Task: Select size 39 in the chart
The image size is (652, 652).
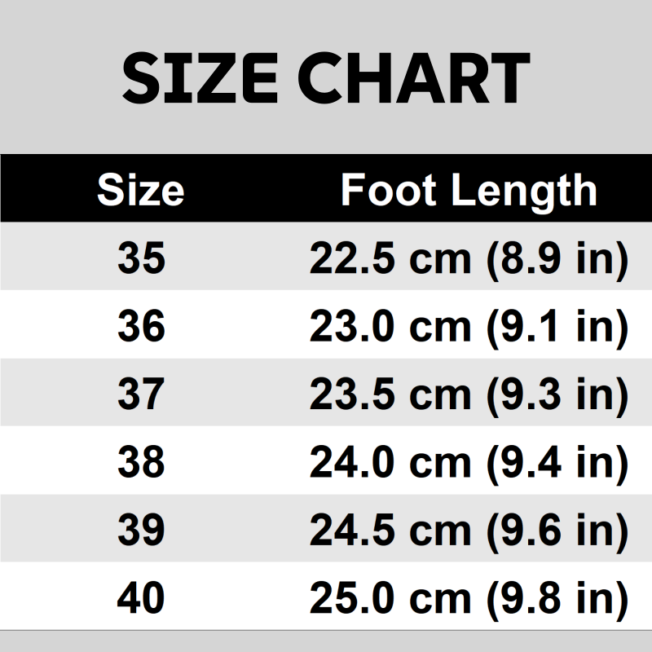Action: point(141,531)
